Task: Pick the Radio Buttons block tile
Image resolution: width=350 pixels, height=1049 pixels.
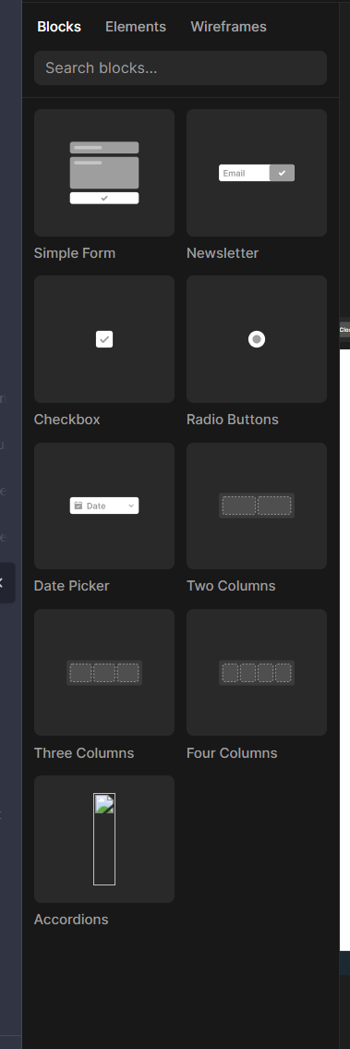Action: (257, 339)
